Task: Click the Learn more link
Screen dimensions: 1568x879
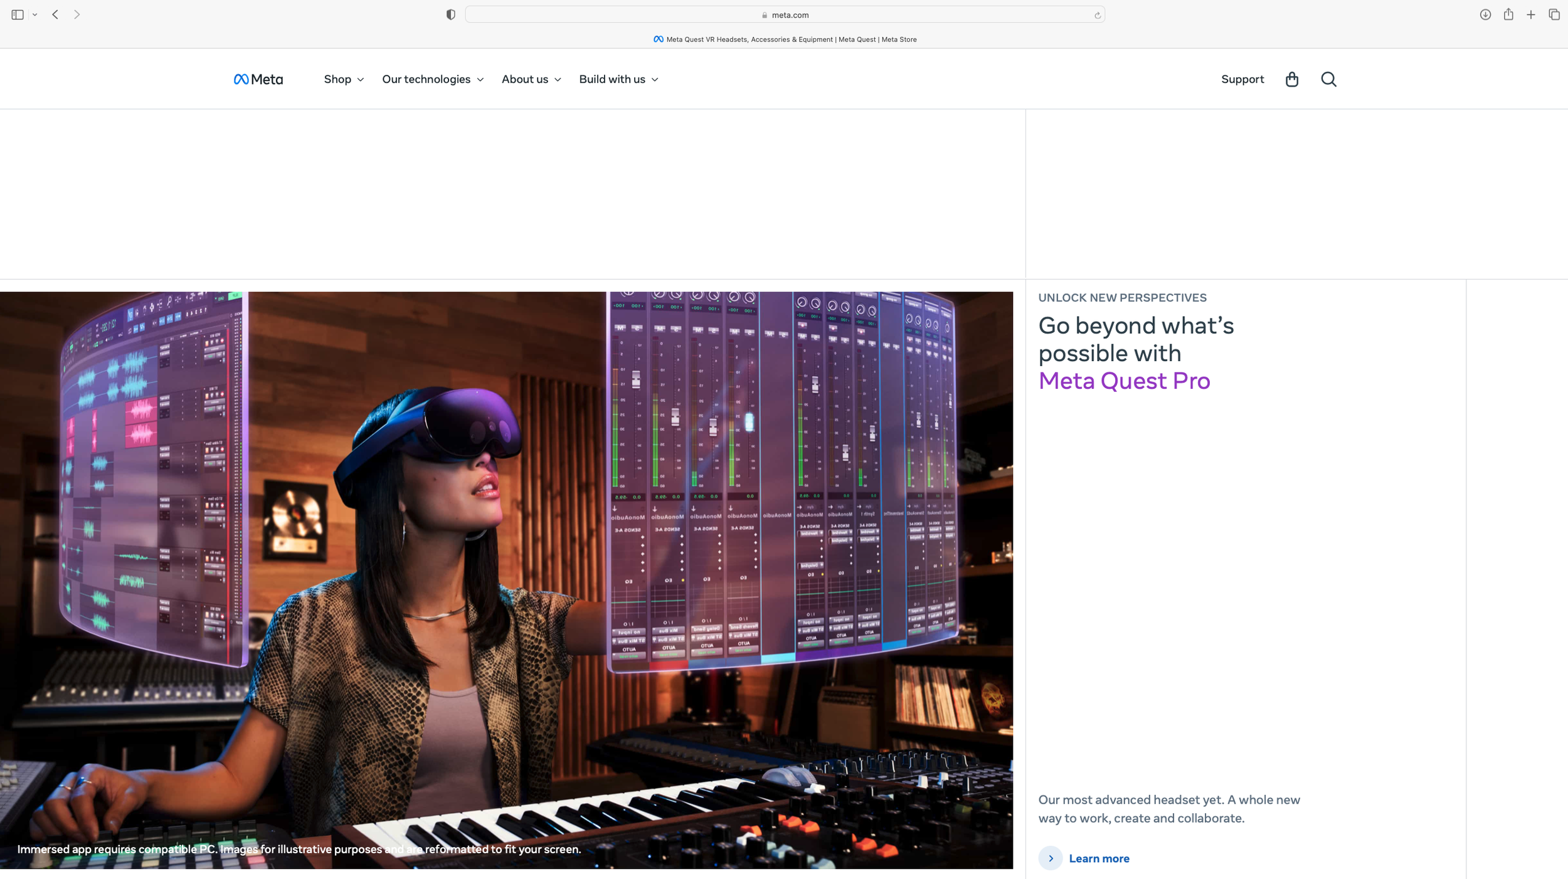Action: point(1099,858)
